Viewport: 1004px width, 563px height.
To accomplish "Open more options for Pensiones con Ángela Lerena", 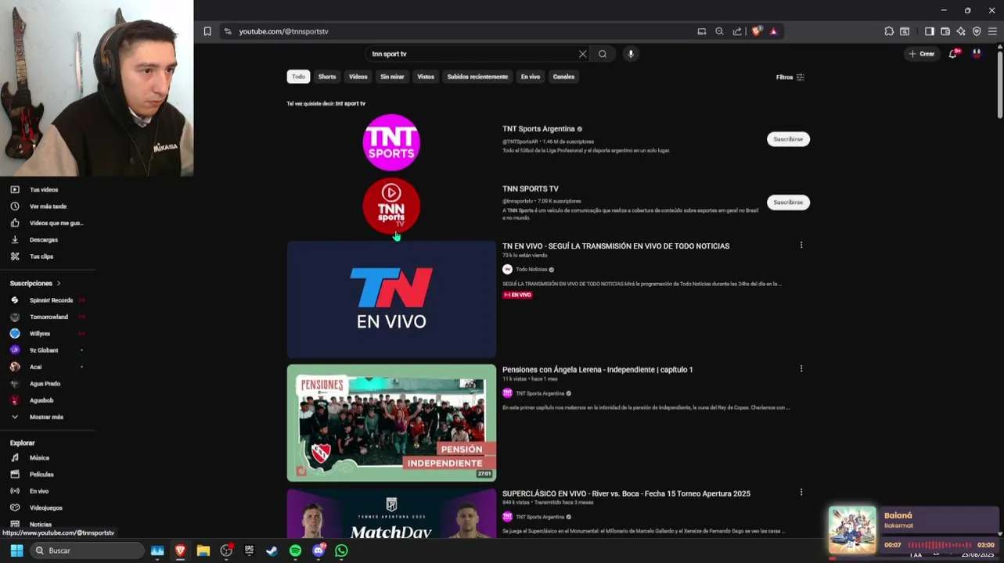I will [x=801, y=368].
